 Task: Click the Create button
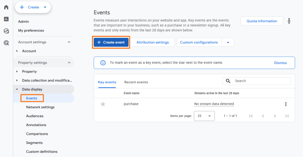pyautogui.click(x=33, y=7)
